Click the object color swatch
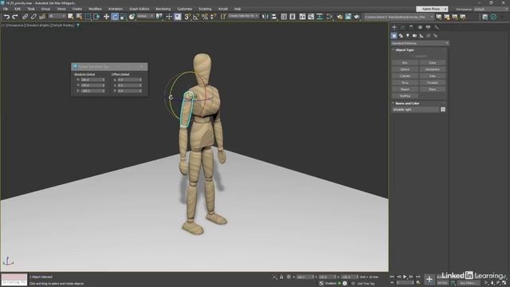This screenshot has width=510, height=287. click(443, 110)
